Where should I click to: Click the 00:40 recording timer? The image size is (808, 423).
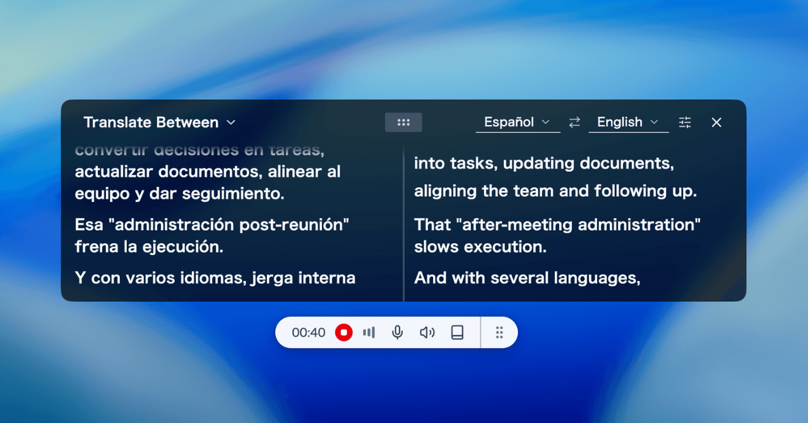tap(309, 332)
